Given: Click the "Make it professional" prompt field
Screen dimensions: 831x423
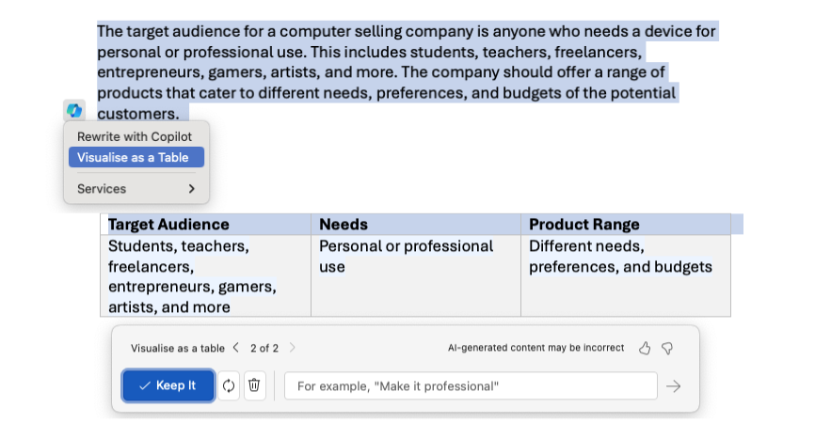Looking at the screenshot, I should (471, 385).
